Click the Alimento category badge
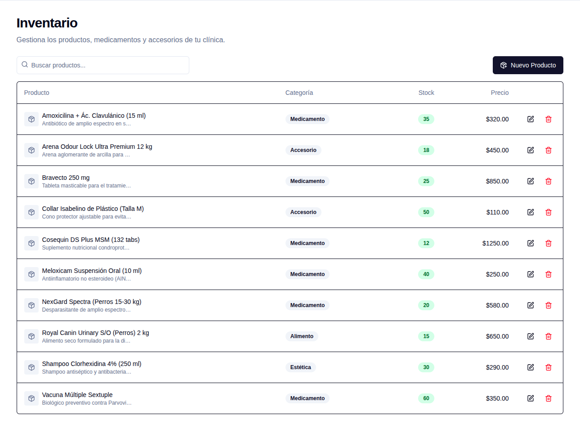Image resolution: width=580 pixels, height=424 pixels. pos(302,336)
